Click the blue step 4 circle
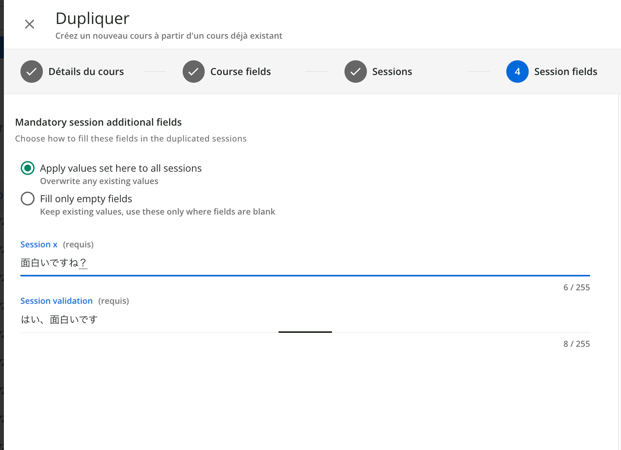Viewport: 621px width, 450px height. [x=517, y=72]
